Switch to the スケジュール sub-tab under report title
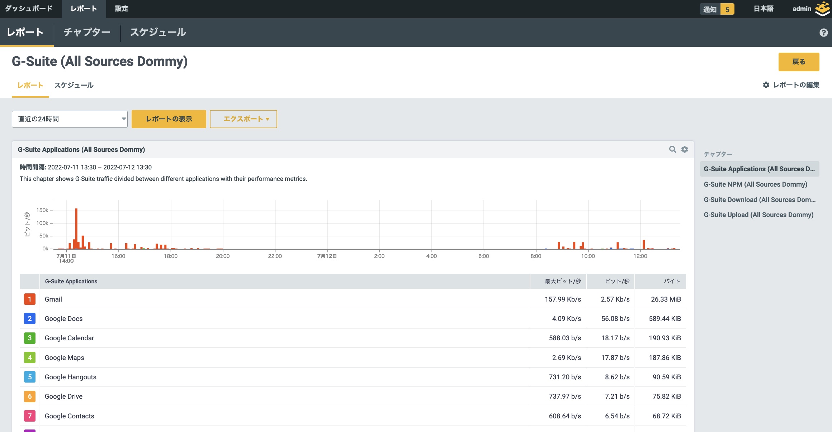 74,85
